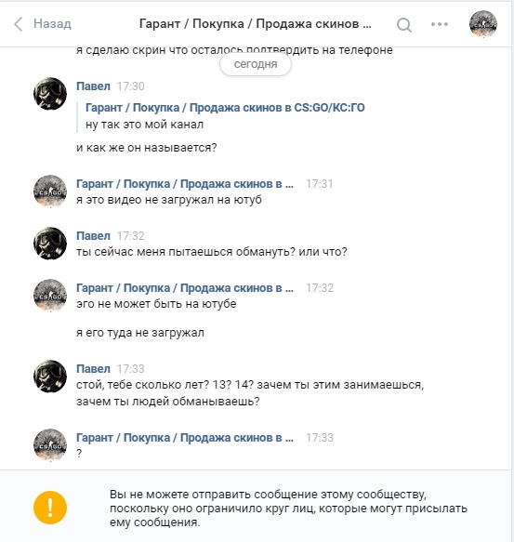514x542 pixels.
Task: Open the community avatar at 17:32 message
Action: point(50,296)
